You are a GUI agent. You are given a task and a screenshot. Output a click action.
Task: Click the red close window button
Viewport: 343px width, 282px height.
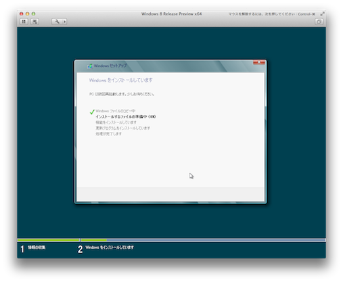22,14
